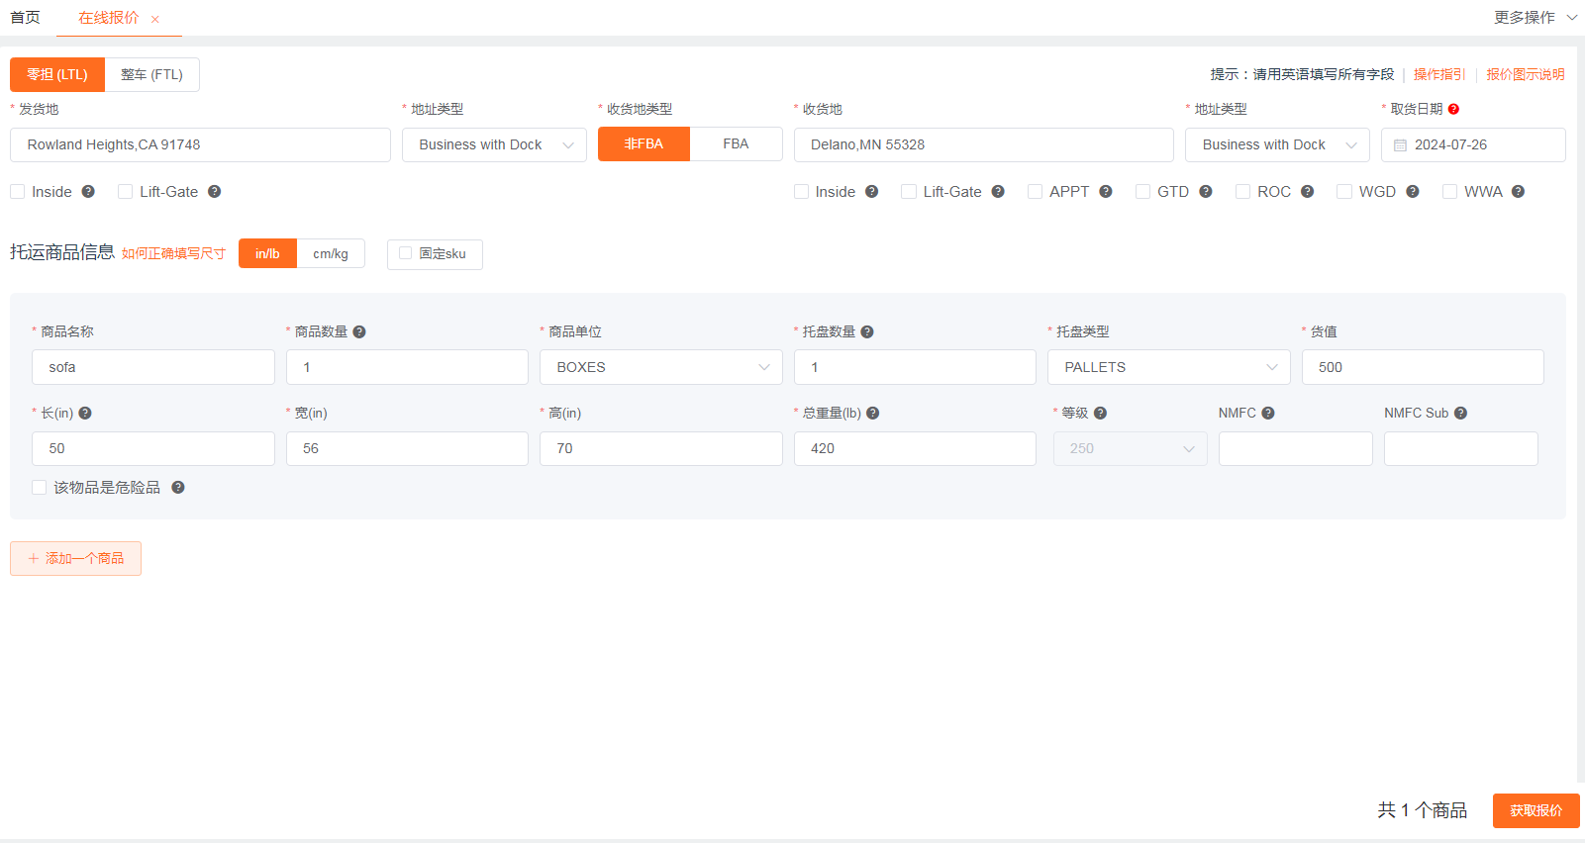Click help icon beside 商品数量 label
This screenshot has width=1585, height=843.
click(359, 332)
